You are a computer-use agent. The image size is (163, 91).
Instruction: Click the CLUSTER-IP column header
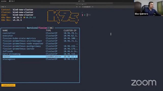[x=70, y=31]
